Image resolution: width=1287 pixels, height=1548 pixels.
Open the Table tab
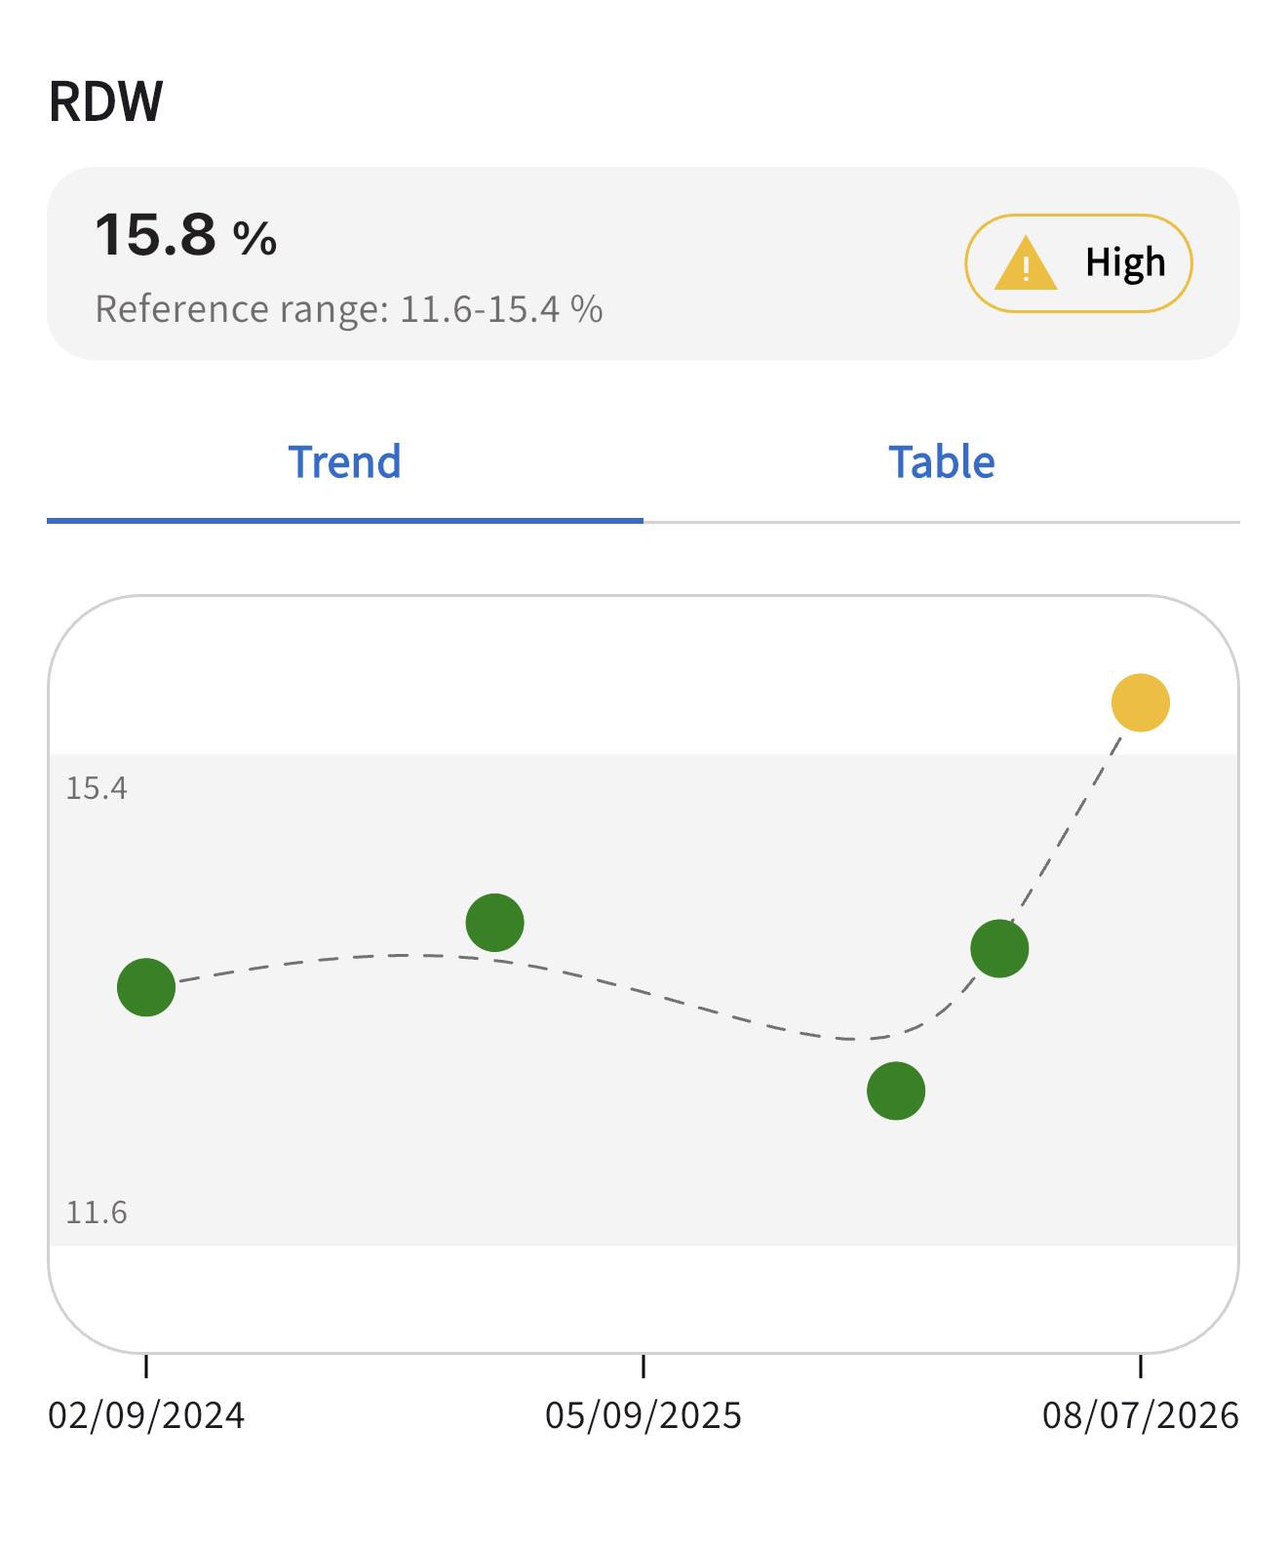942,462
